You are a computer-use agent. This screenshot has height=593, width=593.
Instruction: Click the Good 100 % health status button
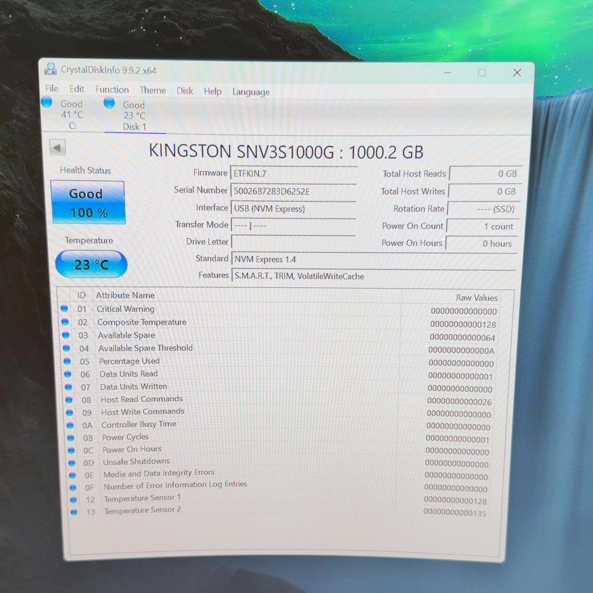click(x=88, y=203)
